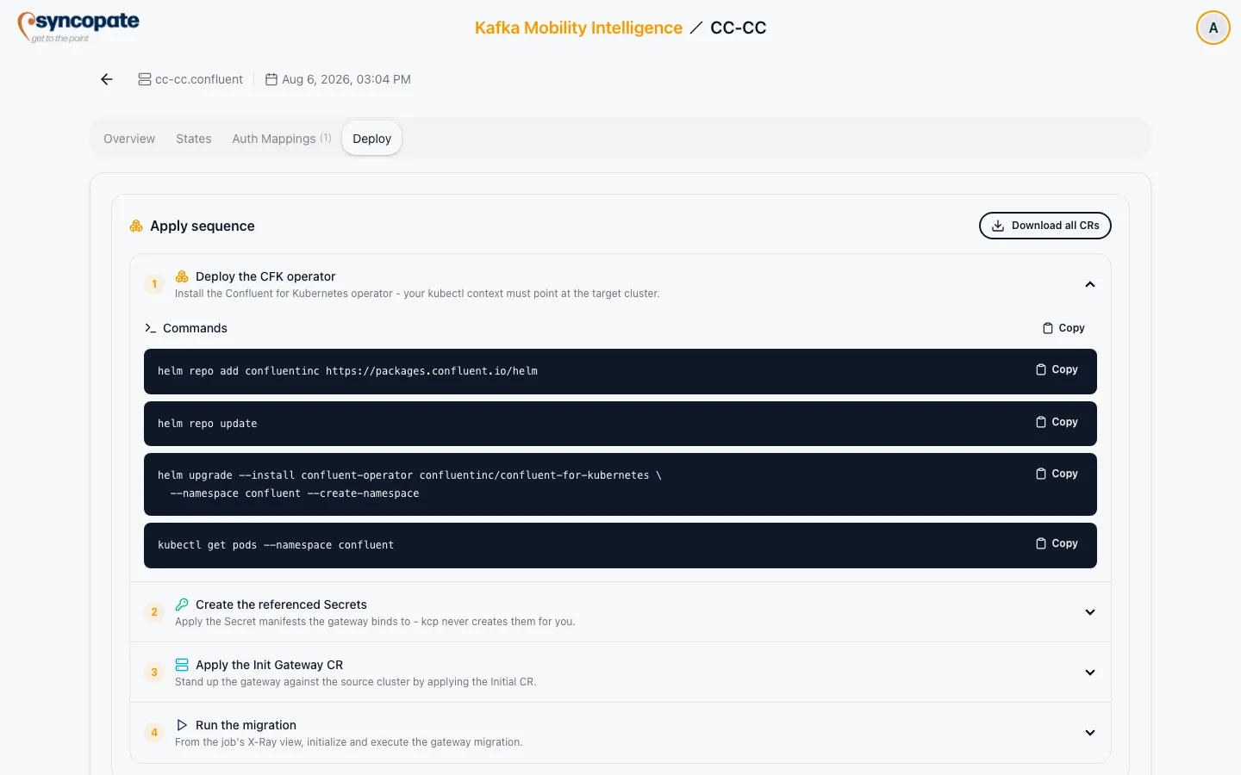Switch to the States tab

point(194,139)
